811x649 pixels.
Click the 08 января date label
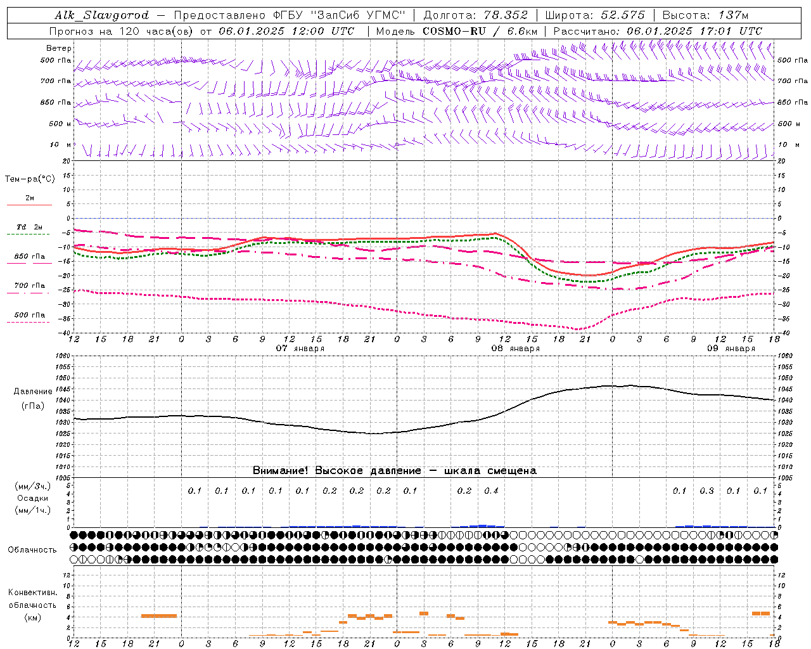516,349
